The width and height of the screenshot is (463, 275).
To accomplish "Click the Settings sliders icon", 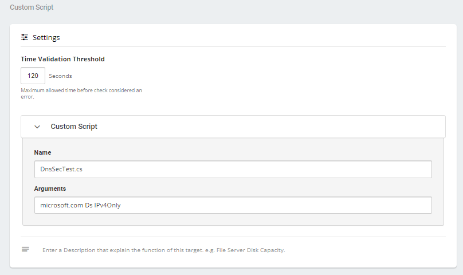I will (25, 37).
